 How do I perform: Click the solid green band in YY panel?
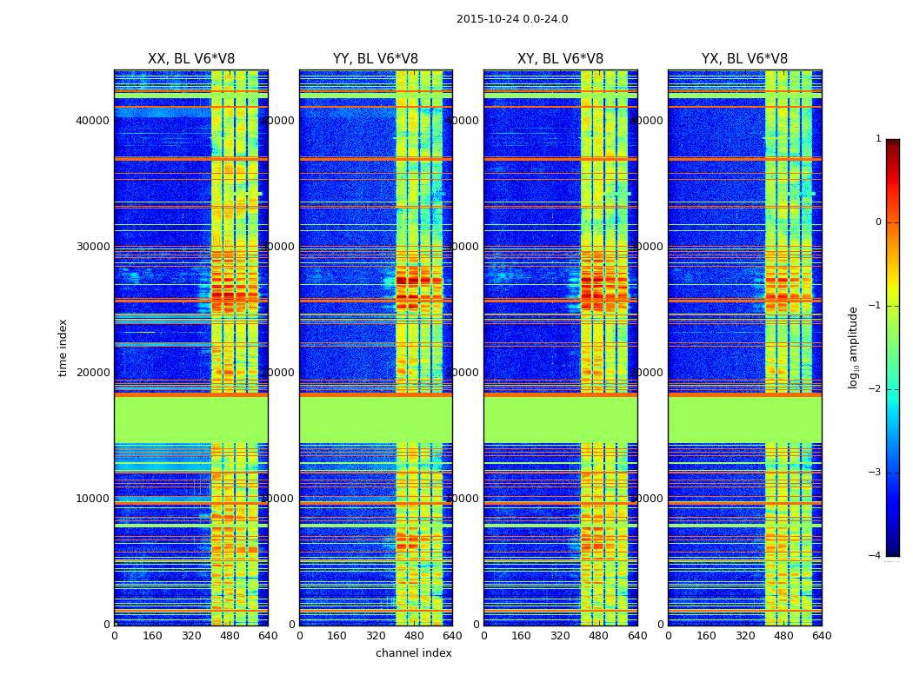[x=376, y=419]
